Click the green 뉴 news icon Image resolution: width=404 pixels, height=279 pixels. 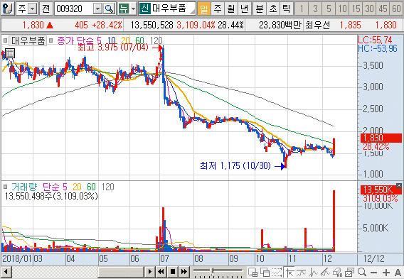pos(124,9)
